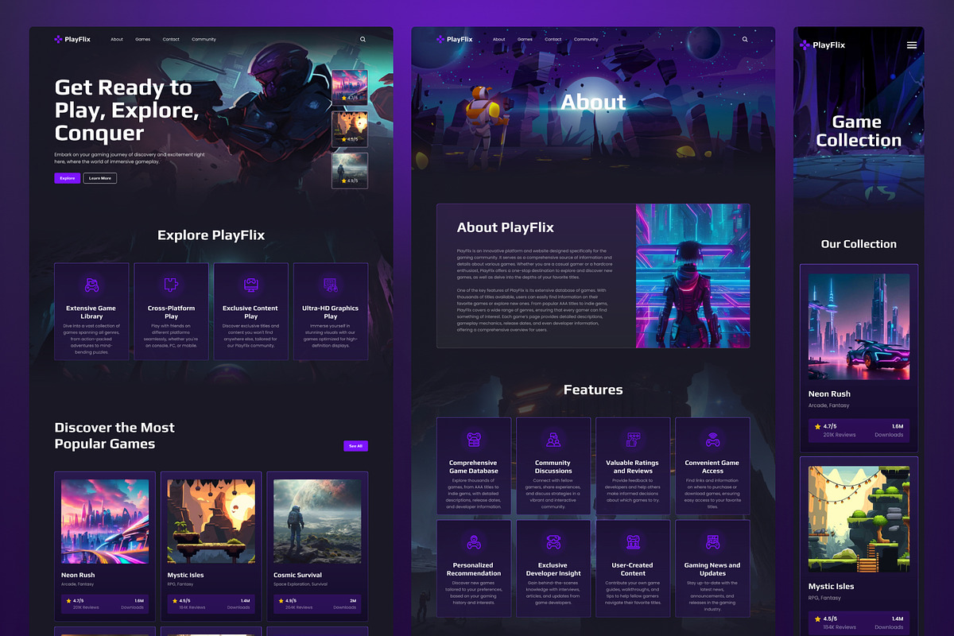Image resolution: width=954 pixels, height=636 pixels.
Task: Click the 'Our Collection' heading in mobile view
Action: coord(859,244)
